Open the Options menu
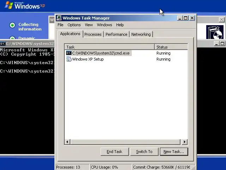 tap(74, 25)
